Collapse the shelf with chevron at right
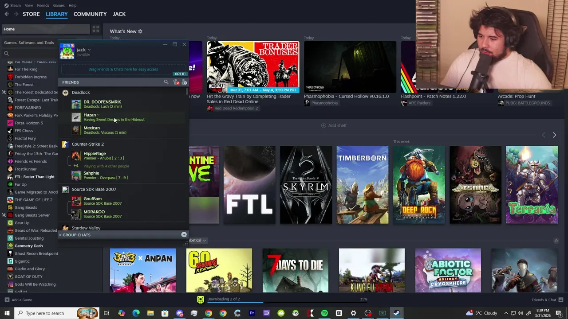The image size is (568, 319). [556, 241]
